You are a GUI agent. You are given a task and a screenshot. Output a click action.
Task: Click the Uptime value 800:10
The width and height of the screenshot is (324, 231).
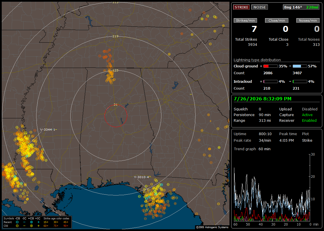(x=265, y=134)
